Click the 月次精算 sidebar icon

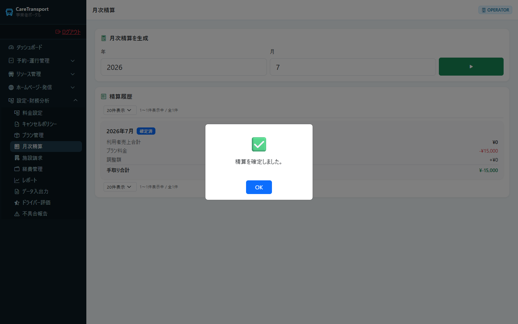(x=17, y=147)
